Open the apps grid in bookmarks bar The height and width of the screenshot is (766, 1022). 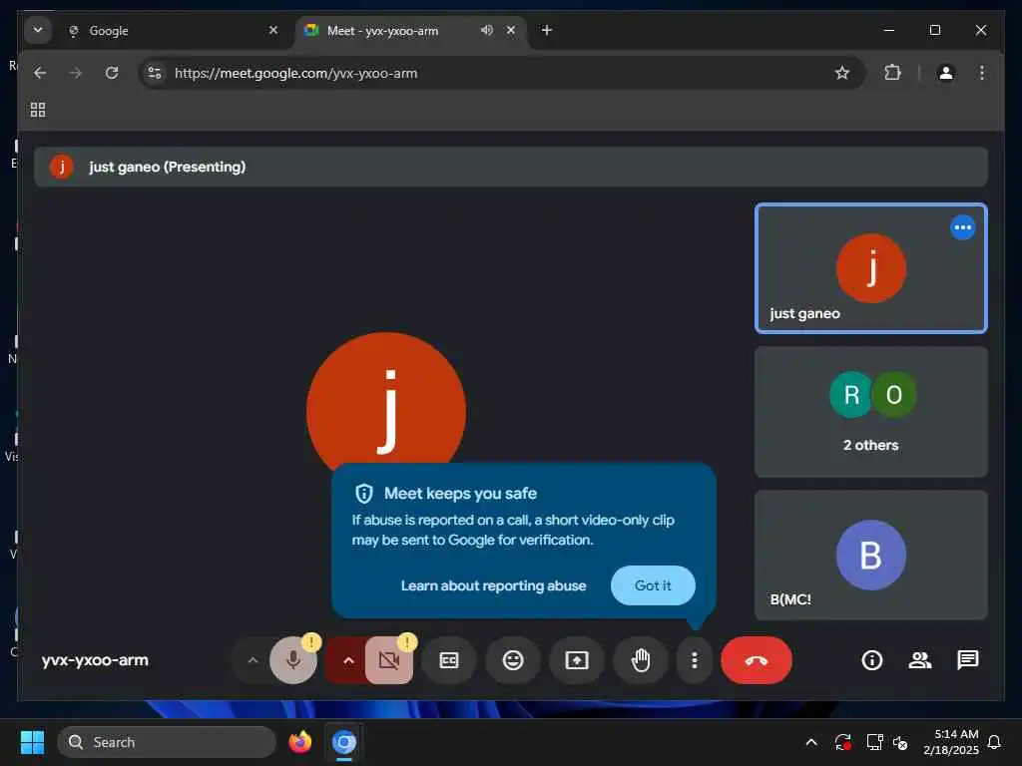pyautogui.click(x=38, y=110)
